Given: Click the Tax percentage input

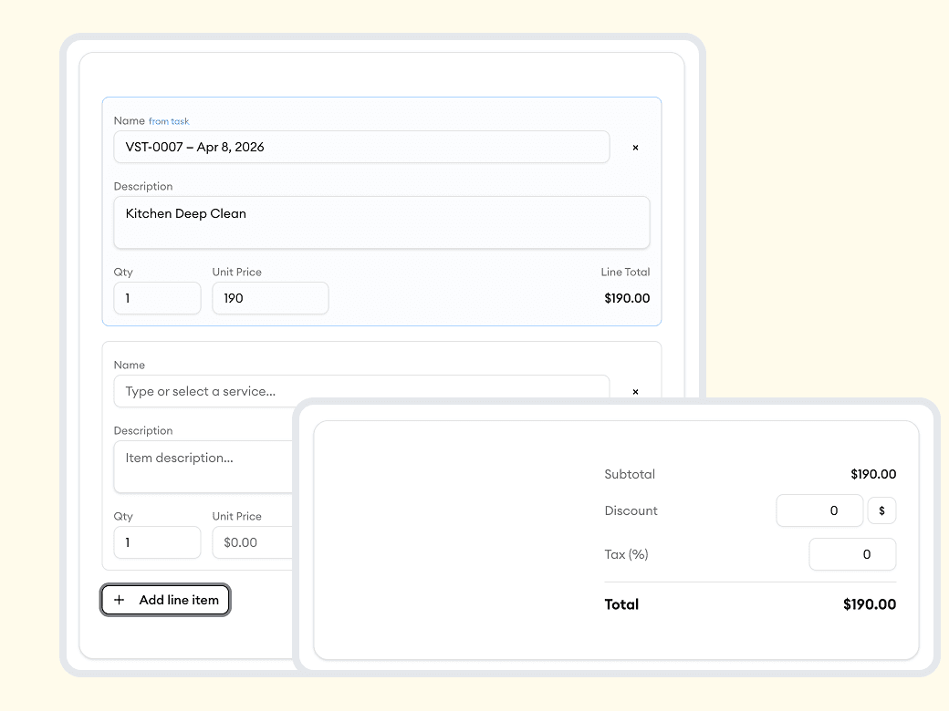Looking at the screenshot, I should point(851,554).
